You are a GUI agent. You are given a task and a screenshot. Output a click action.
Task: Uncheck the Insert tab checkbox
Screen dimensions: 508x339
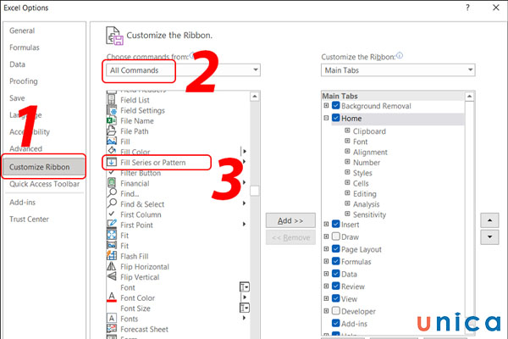click(x=336, y=224)
